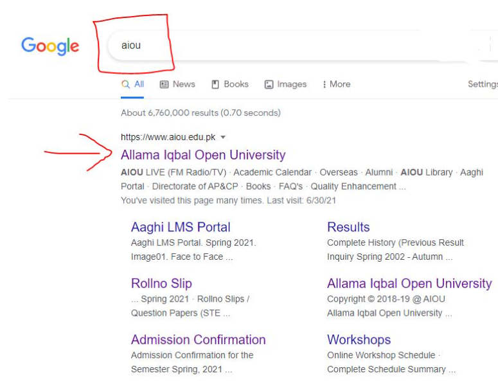498x389 pixels.
Task: Open the Settings option
Action: [x=483, y=84]
